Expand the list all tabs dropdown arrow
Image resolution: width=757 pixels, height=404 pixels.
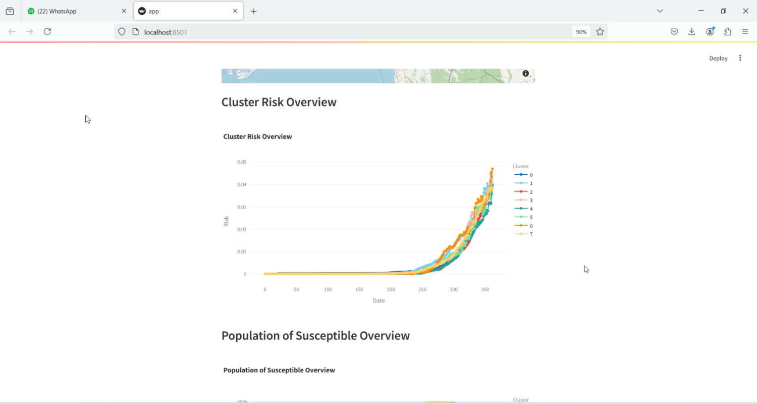[660, 11]
